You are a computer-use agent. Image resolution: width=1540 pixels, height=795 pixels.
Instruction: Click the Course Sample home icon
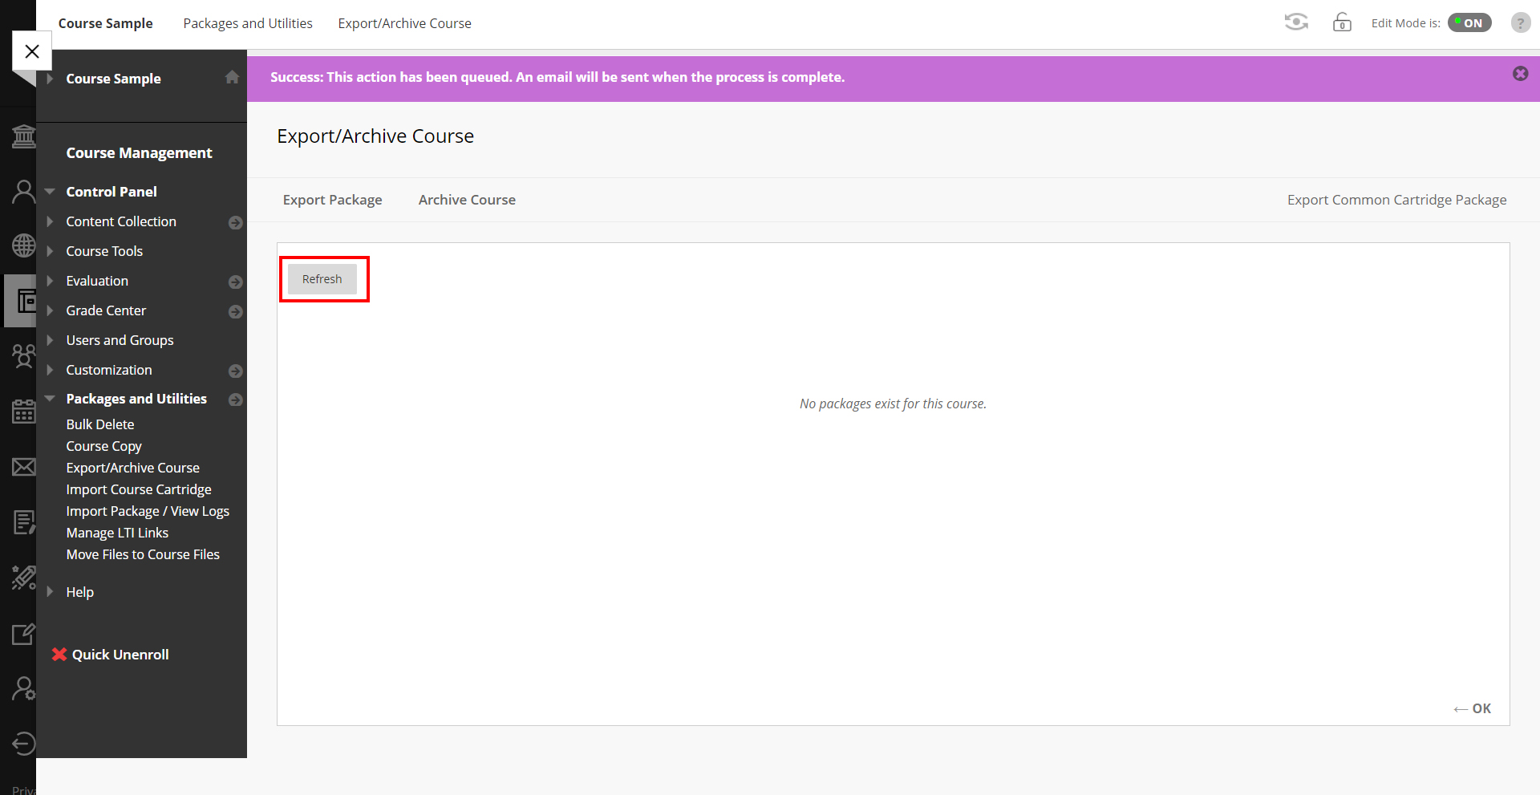pos(232,77)
